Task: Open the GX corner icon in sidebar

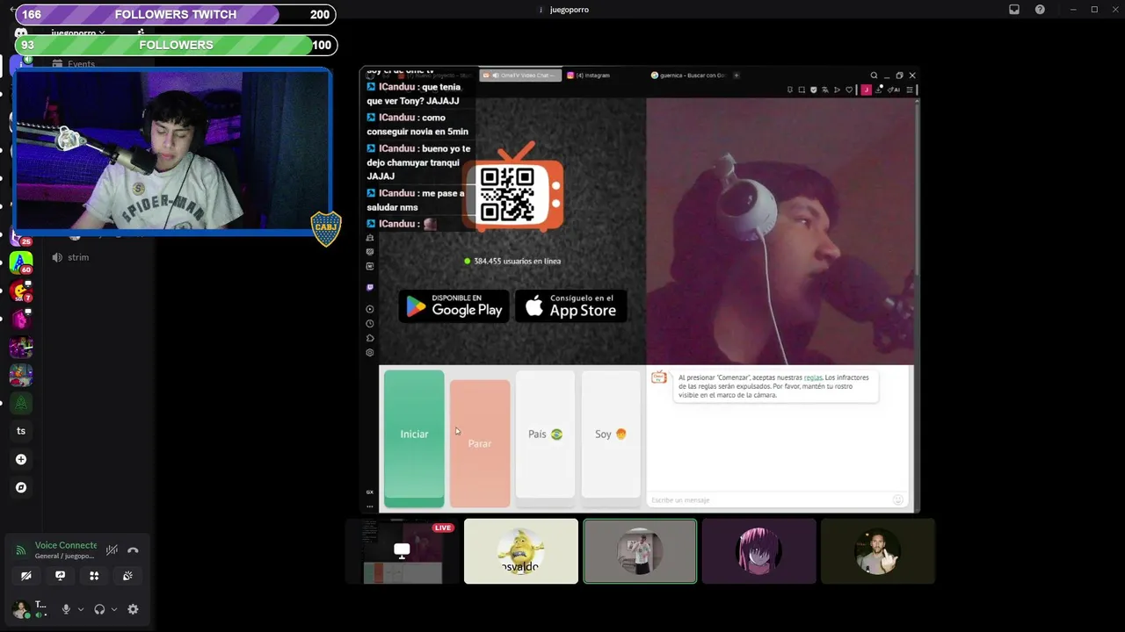Action: click(370, 492)
